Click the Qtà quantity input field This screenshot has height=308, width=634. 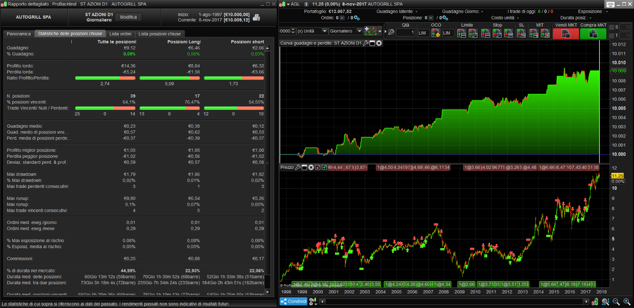405,33
